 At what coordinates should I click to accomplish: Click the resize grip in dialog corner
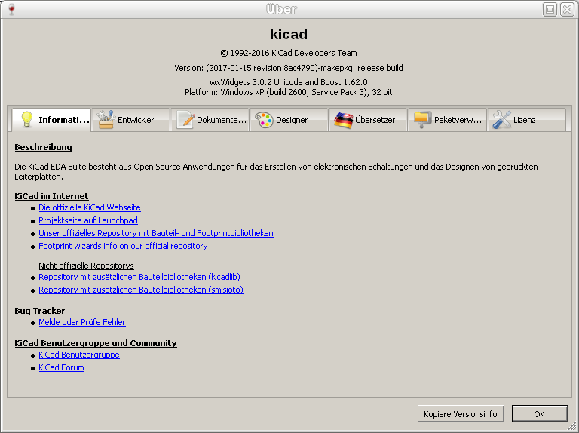tap(573, 428)
